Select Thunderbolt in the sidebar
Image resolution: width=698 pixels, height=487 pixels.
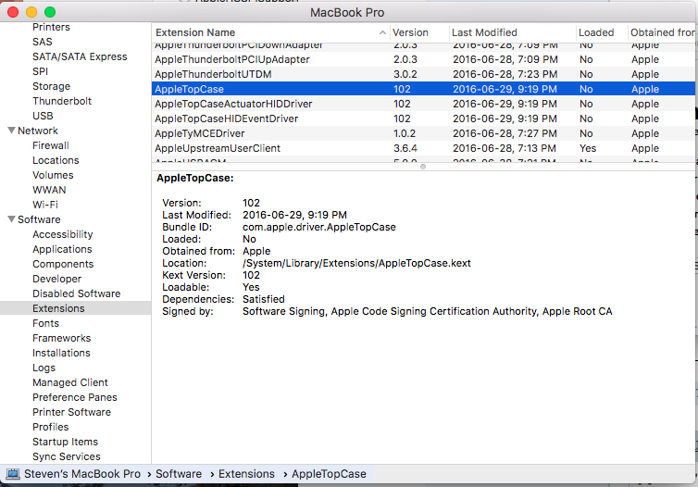(62, 101)
